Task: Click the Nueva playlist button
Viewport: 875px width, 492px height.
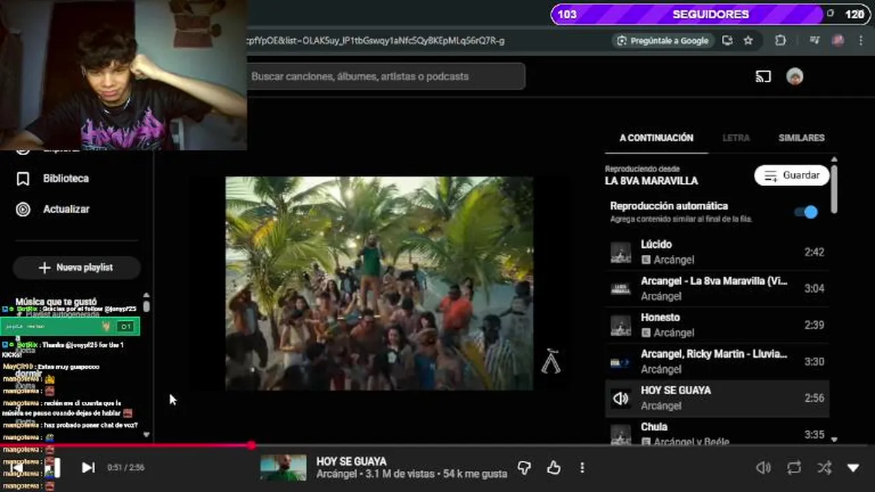Action: pos(76,267)
